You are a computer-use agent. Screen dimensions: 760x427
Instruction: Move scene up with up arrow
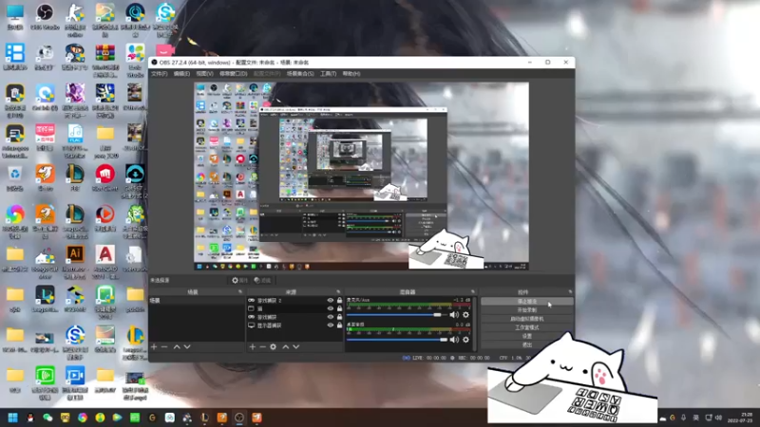177,347
